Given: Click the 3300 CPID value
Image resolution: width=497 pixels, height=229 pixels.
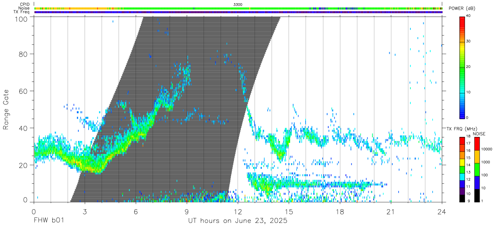Looking at the screenshot, I should click(238, 4).
